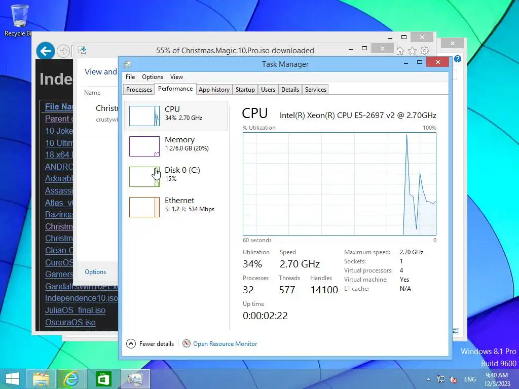Screen dimensions: 519x389
Task: Click the ENG language indicator
Action: click(x=470, y=379)
